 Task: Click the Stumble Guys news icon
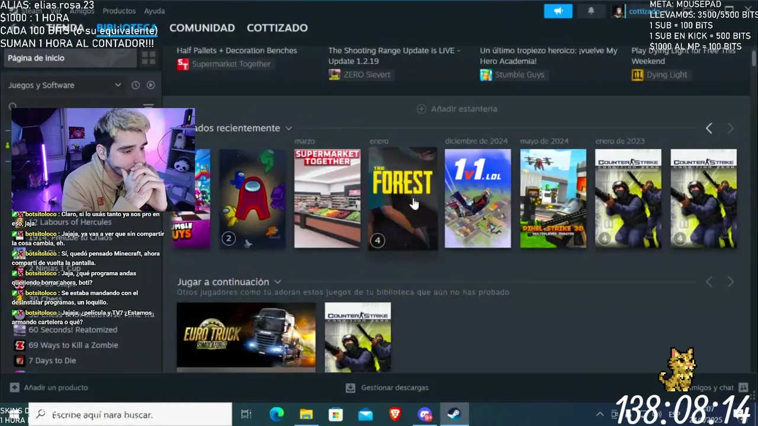(486, 75)
